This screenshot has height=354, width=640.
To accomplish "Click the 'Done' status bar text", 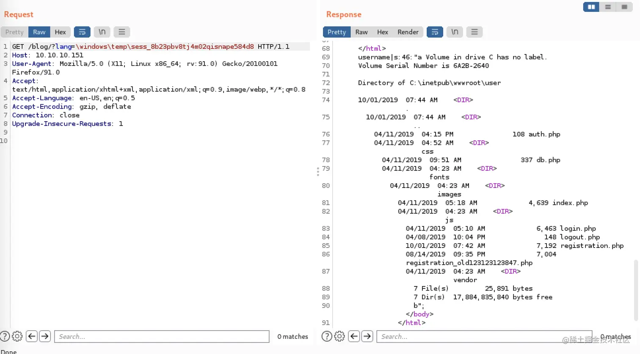I will click(8, 351).
